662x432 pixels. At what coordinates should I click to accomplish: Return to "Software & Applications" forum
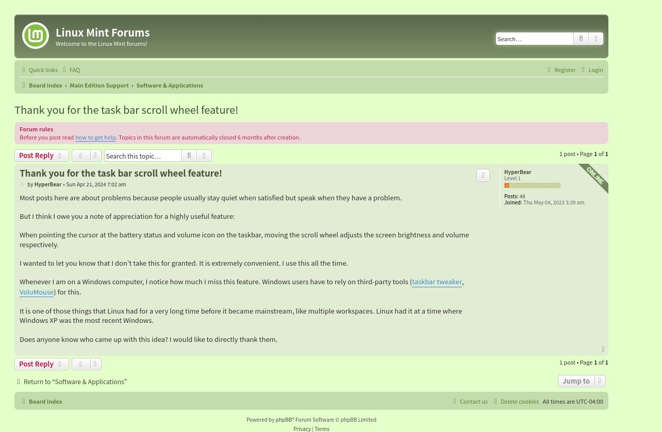click(x=71, y=382)
